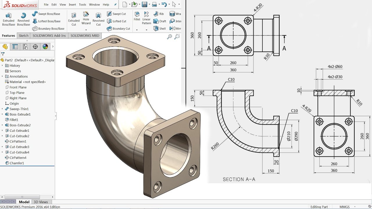Image resolution: width=372 pixels, height=209 pixels.
Task: Click the Boundary Cut button
Action: pos(118,28)
